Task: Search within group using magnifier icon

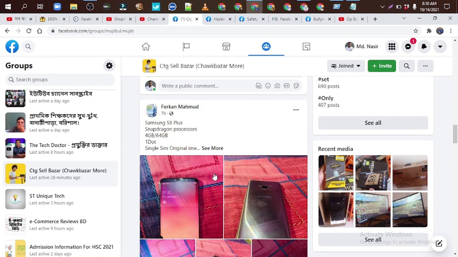Action: tap(406, 66)
